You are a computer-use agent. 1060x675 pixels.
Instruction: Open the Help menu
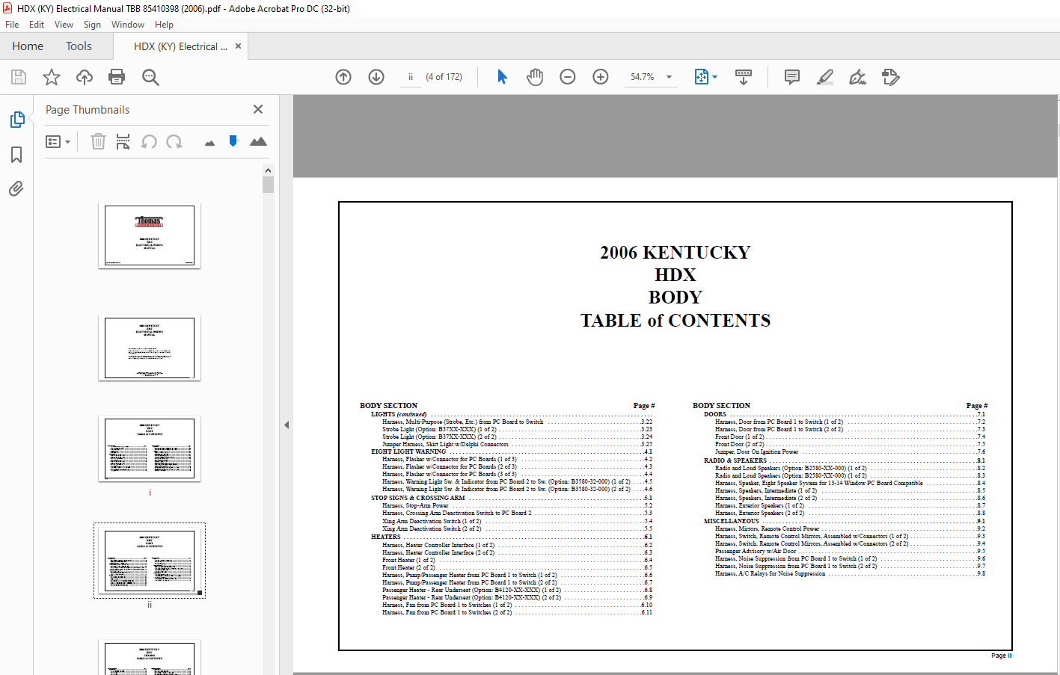[x=164, y=25]
